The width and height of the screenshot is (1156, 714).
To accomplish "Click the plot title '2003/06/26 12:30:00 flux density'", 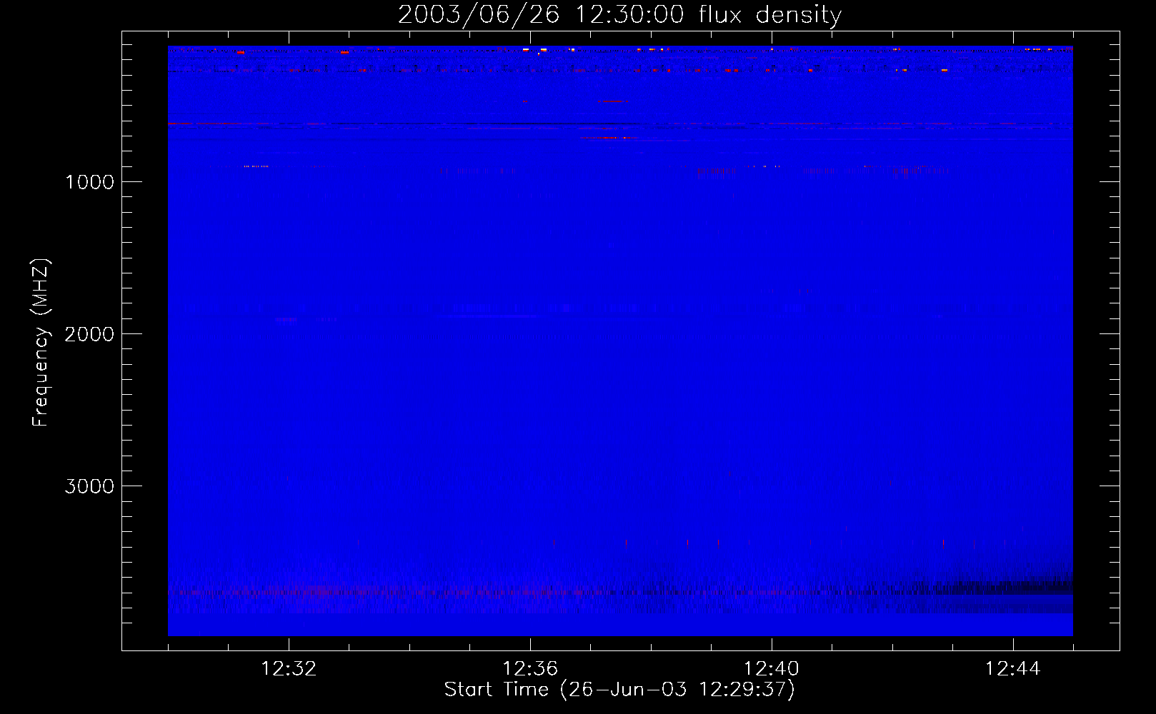I will pos(619,15).
